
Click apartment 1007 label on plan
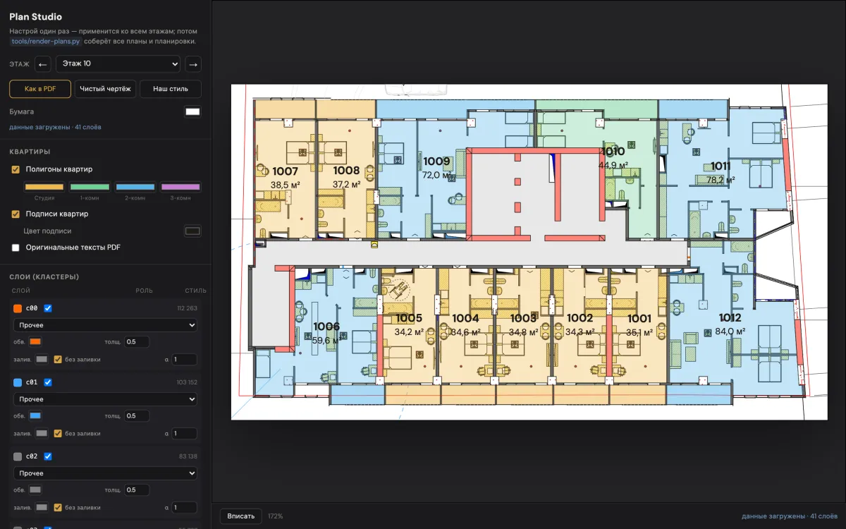click(286, 171)
